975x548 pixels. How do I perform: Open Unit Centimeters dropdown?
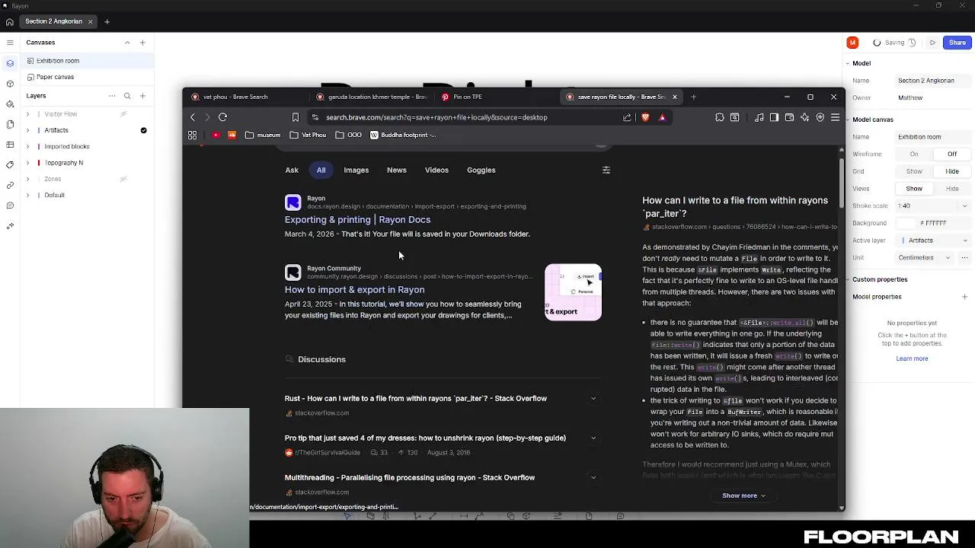coord(924,257)
